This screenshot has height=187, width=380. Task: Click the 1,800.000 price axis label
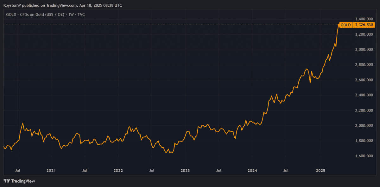pos(364,141)
